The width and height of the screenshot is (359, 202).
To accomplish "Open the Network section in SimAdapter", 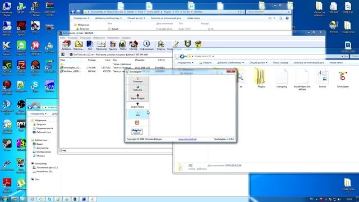I will coord(137,89).
